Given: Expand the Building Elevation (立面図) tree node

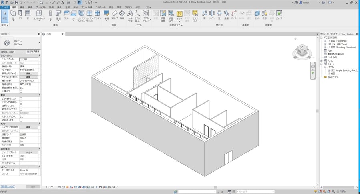Looking at the screenshot, I should (325, 48).
